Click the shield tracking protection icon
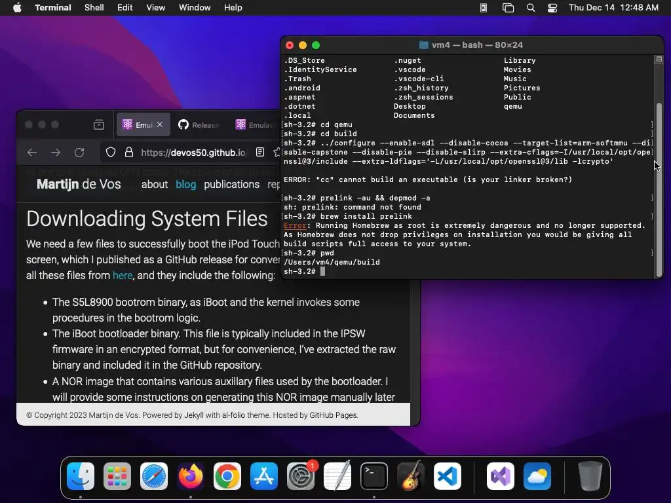 click(x=111, y=152)
